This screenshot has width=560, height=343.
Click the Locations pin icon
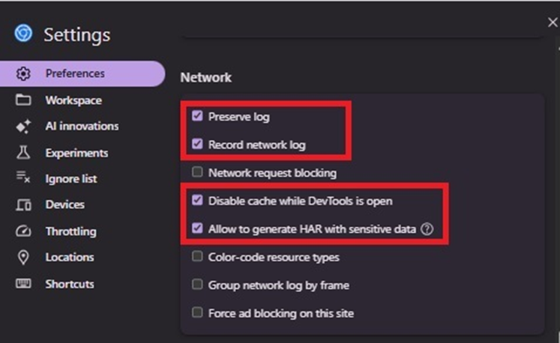click(23, 258)
